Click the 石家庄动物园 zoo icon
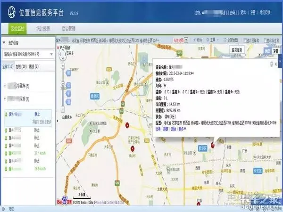The height and width of the screenshot is (212, 283). pyautogui.click(x=91, y=123)
